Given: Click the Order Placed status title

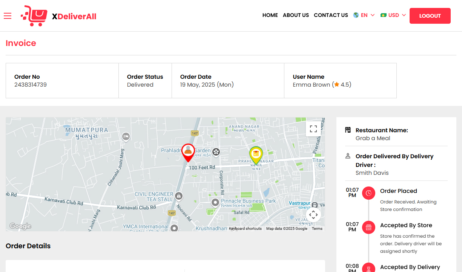Looking at the screenshot, I should [399, 191].
